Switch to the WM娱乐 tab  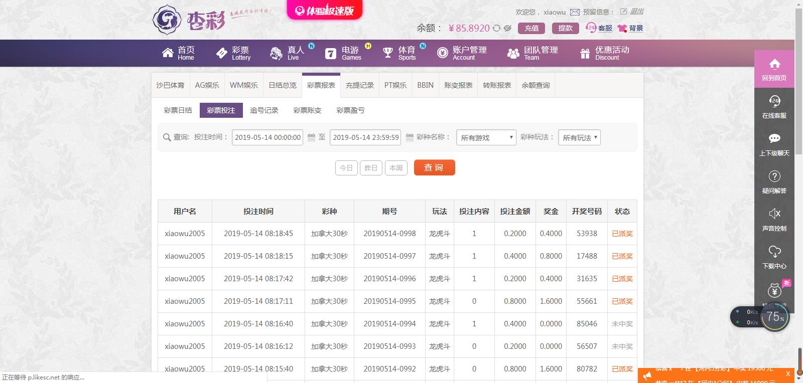tap(243, 85)
